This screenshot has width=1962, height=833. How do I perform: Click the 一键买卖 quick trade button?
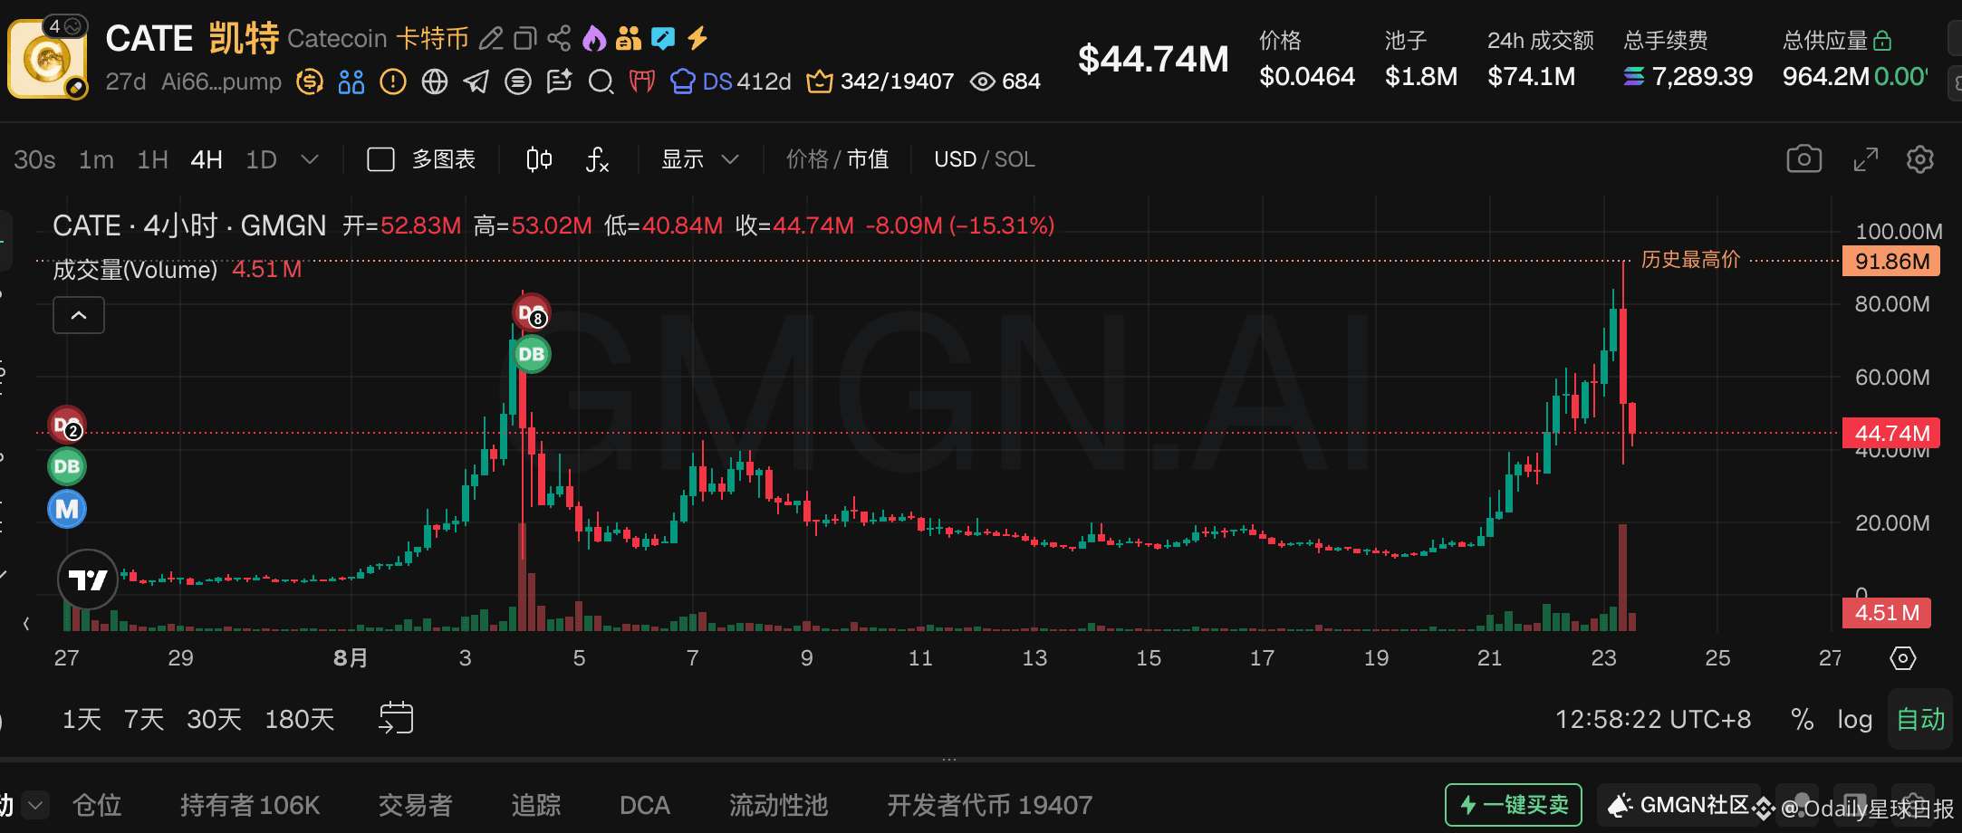coord(1514,805)
